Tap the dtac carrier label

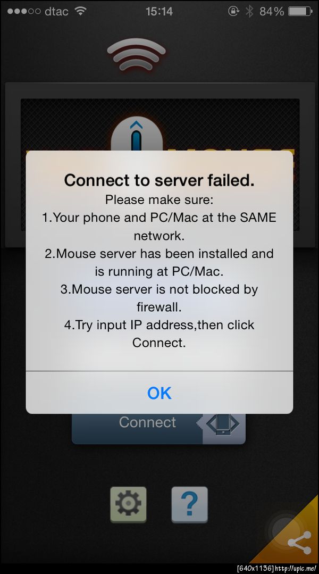point(56,11)
